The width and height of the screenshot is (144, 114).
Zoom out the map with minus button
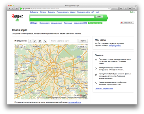[17, 55]
